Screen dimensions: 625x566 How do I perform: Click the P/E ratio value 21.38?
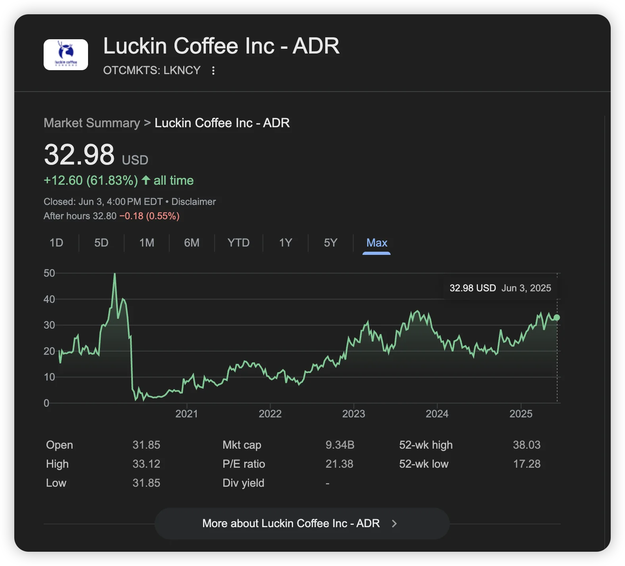tap(339, 464)
